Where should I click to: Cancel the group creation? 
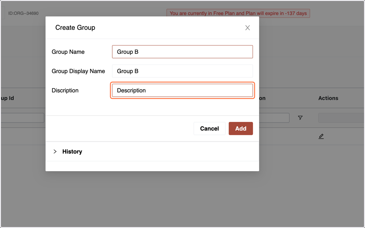tap(210, 129)
